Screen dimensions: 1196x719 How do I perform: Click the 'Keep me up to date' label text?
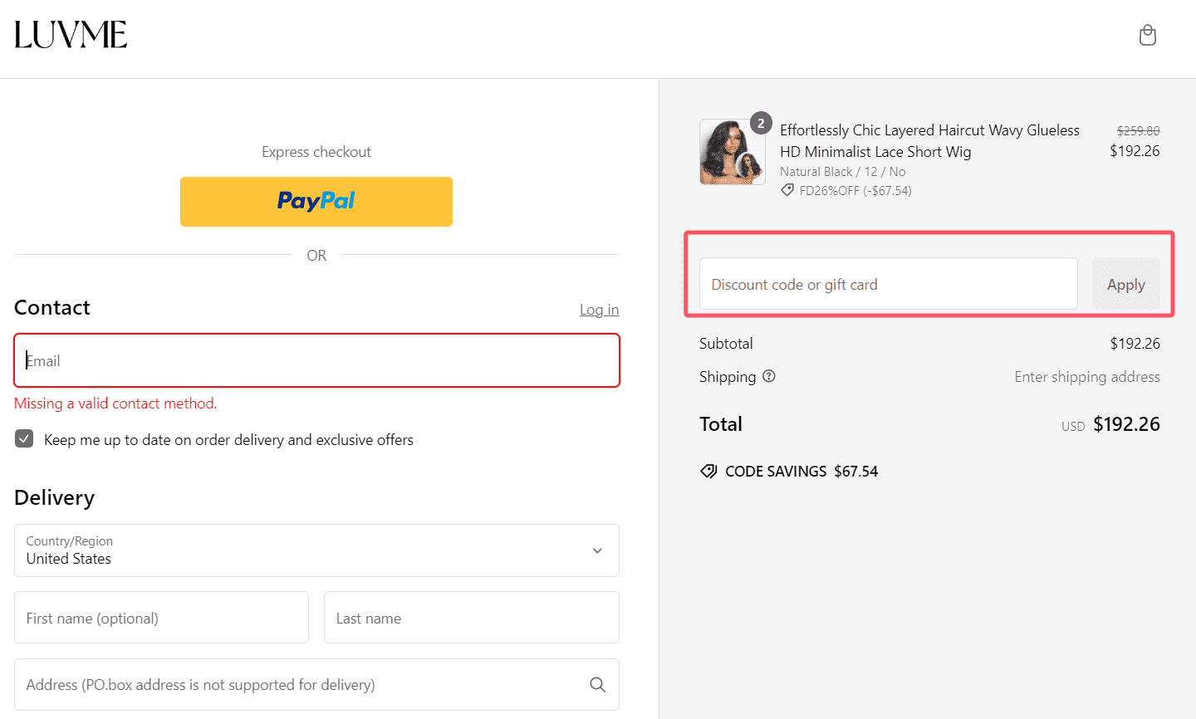point(228,440)
